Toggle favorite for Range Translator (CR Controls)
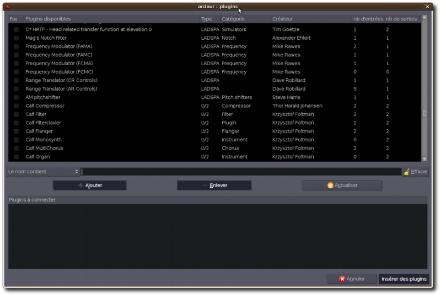Viewport: 441px width, 296px height. click(17, 81)
